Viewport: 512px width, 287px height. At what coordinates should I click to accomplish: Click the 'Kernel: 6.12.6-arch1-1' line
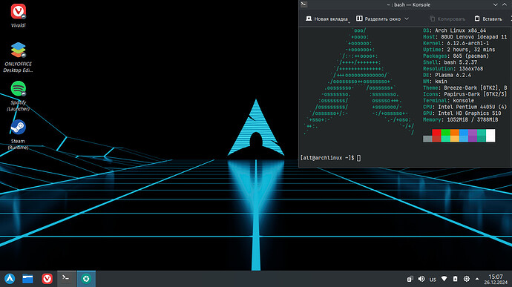pos(456,43)
